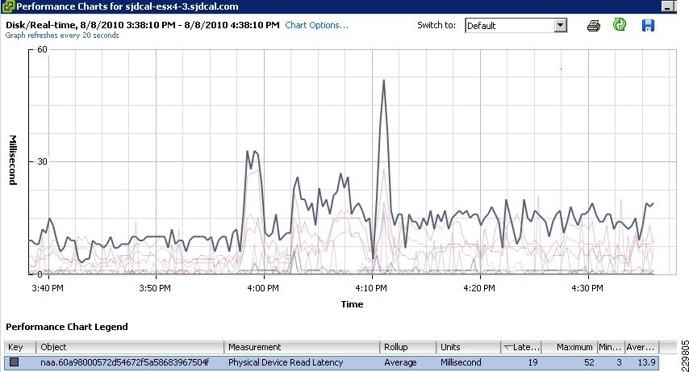Screen dimensions: 689x372
Task: Select the naa.60a98000572d54672f5a58683967504f legend row
Action: (x=332, y=362)
